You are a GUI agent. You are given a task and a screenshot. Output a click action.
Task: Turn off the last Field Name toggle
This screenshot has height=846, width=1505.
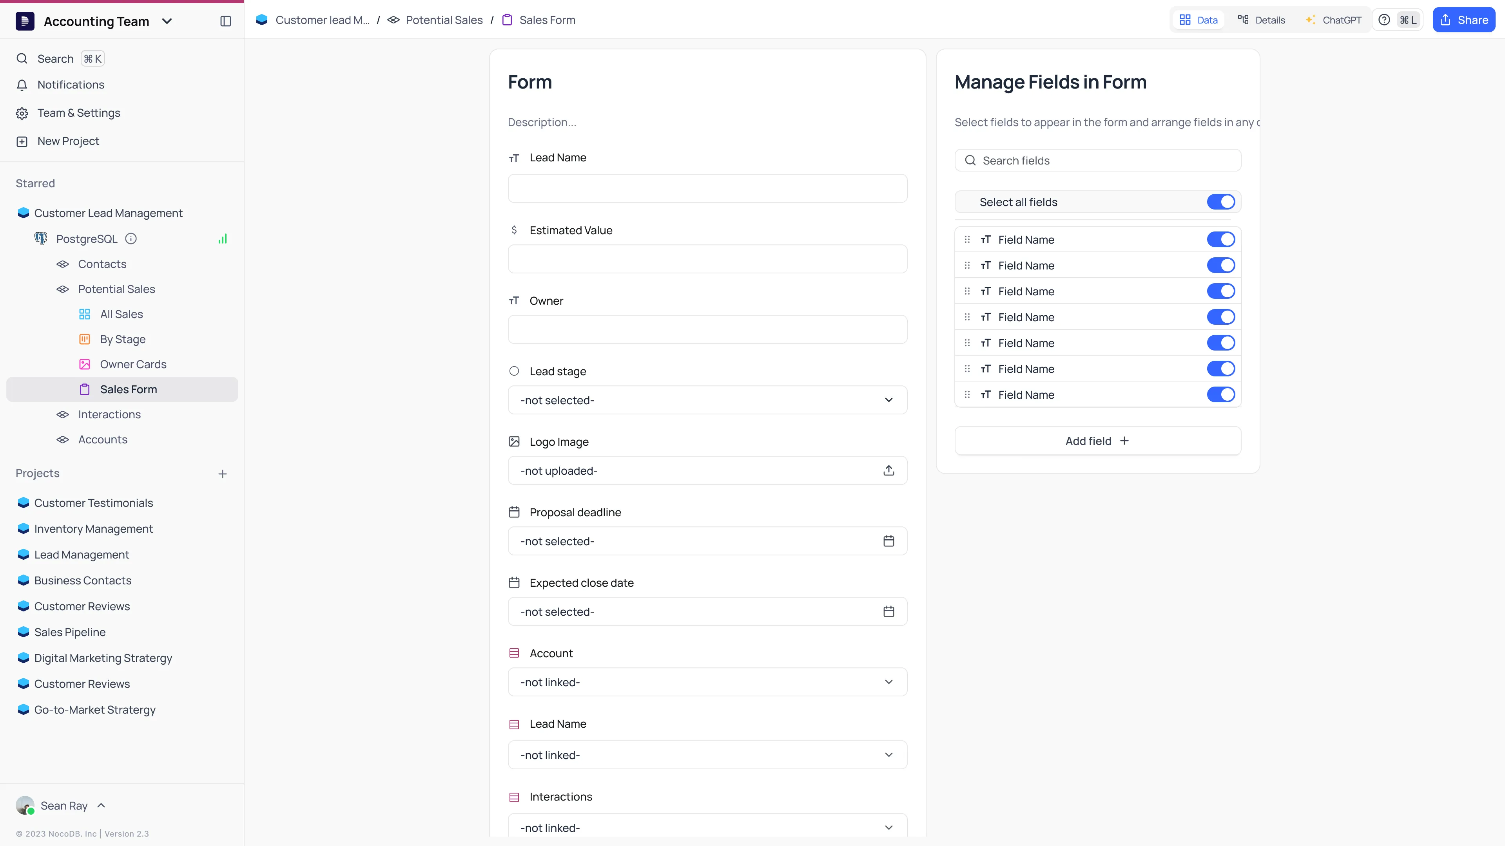1220,394
